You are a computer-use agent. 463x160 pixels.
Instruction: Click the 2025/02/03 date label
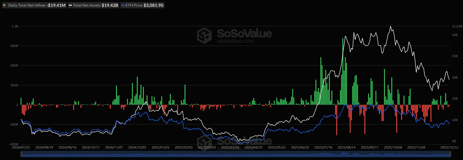184,147
